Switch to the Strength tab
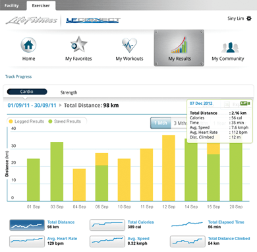The height and width of the screenshot is (252, 257). pyautogui.click(x=69, y=92)
